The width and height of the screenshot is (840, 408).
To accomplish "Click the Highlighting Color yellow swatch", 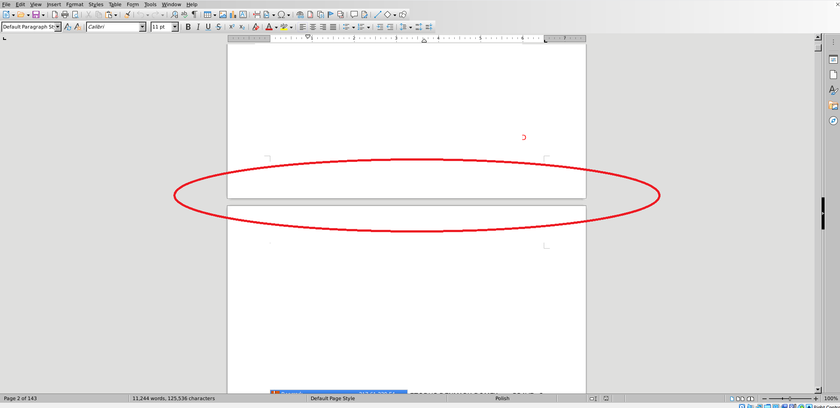I will click(284, 27).
